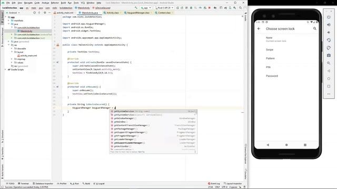
Task: Click the red Stop icon in toolbar
Action: click(210, 8)
